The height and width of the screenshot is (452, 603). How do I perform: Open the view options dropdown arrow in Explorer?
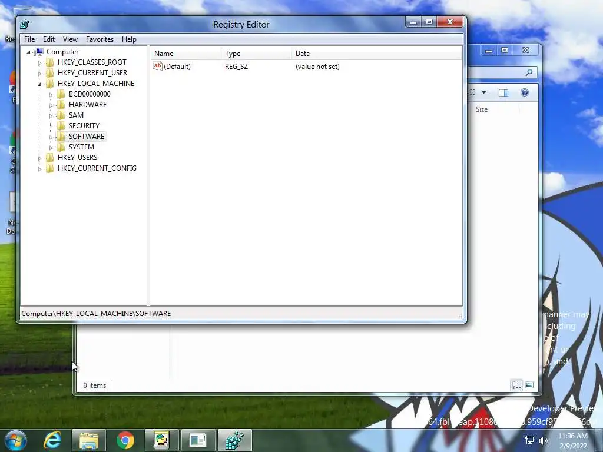pos(484,92)
